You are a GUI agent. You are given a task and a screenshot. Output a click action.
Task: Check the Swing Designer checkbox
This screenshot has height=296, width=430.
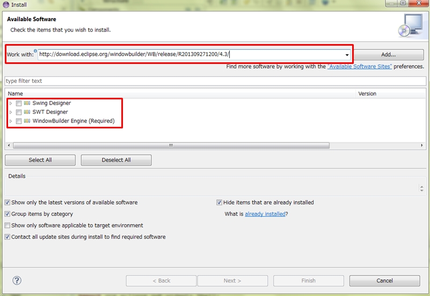point(19,103)
